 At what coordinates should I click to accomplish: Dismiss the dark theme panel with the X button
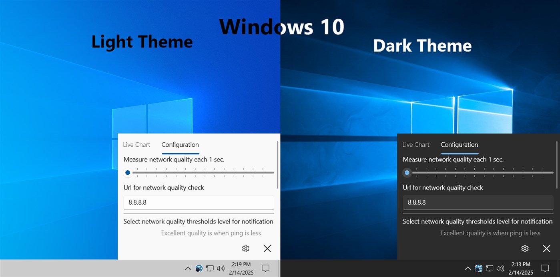coord(546,248)
